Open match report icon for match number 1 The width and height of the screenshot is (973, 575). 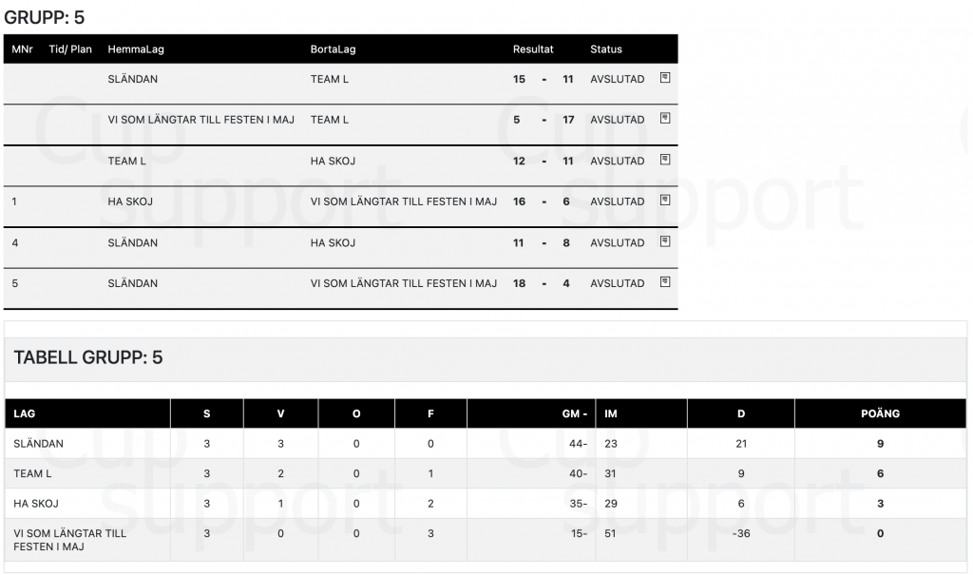click(x=664, y=200)
